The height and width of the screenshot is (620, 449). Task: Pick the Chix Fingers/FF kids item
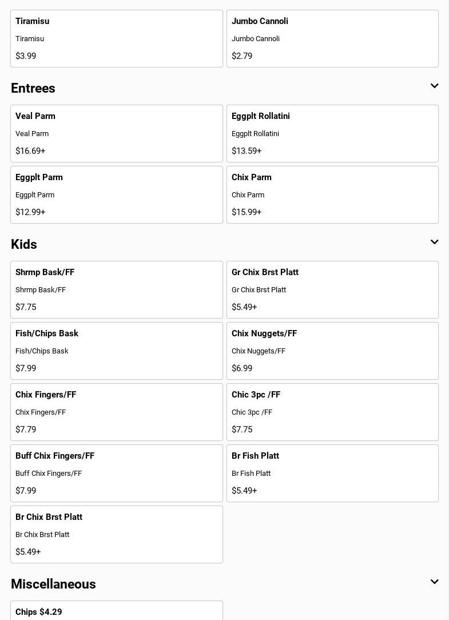click(x=117, y=412)
